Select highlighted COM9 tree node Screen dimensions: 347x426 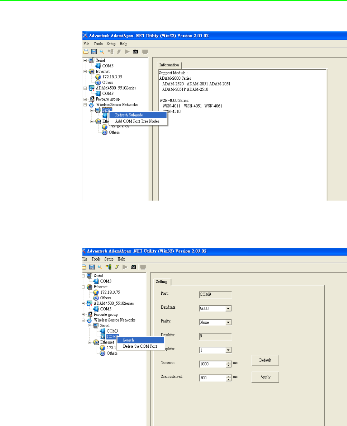(112, 337)
